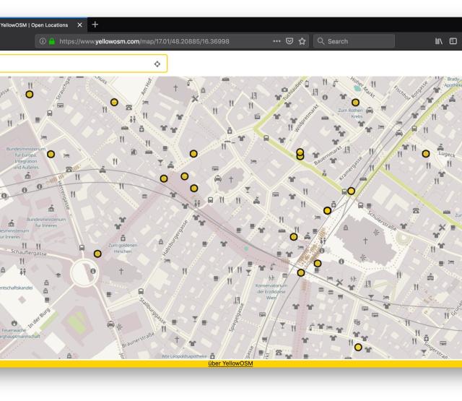Viewport: 462px width, 401px height.
Task: Click the bus stop icon by Schauflergasse
Action: pos(82,248)
